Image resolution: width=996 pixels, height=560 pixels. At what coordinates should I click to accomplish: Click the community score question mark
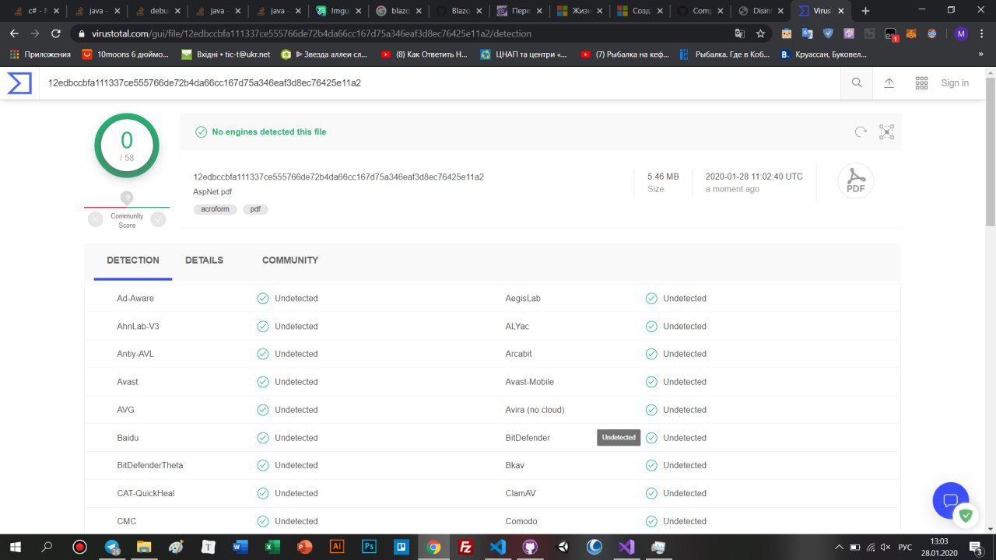[127, 198]
